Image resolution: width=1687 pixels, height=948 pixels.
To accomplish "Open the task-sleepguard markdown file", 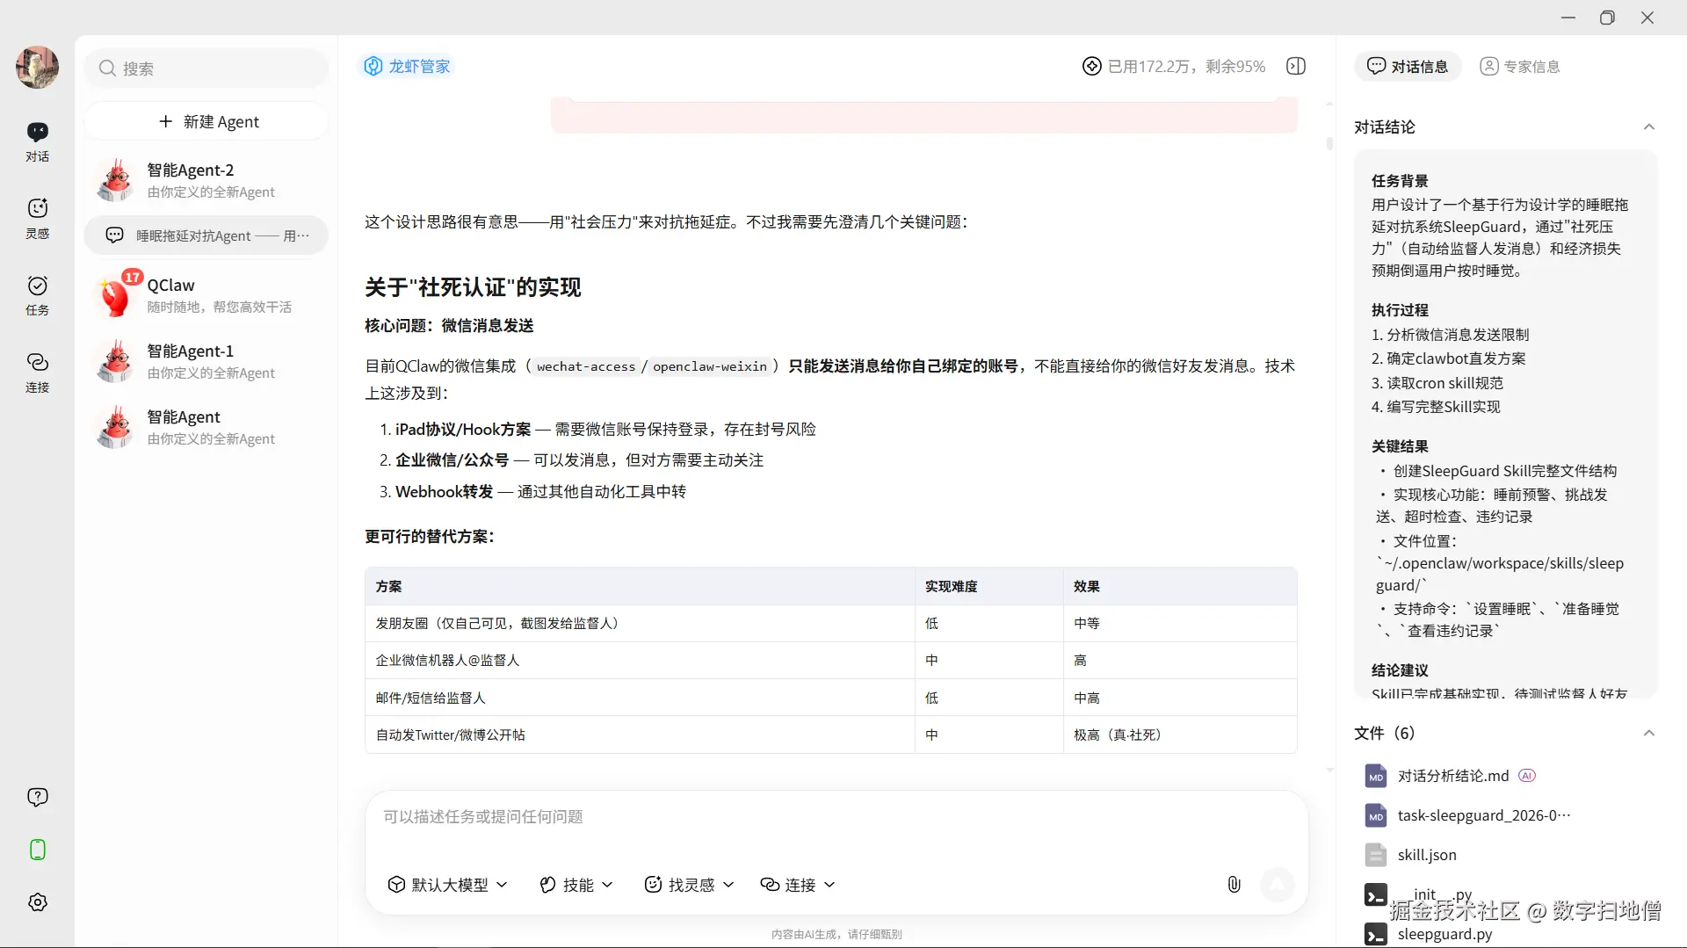I will coord(1484,815).
